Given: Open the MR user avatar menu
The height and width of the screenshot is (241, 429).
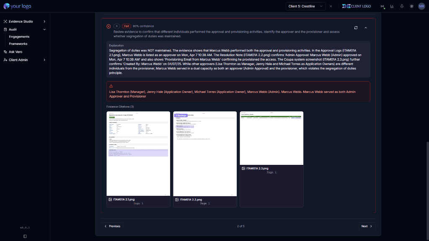Looking at the screenshot, I should click(421, 6).
